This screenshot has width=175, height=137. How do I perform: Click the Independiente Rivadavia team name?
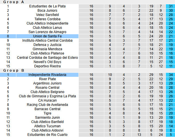click(47, 75)
